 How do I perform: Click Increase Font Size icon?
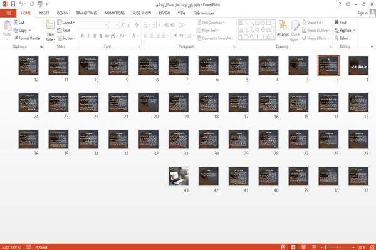tap(123, 25)
